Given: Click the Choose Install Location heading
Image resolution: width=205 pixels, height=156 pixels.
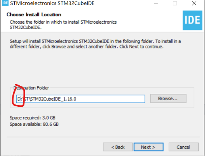Looking at the screenshot, I should pos(34,15).
